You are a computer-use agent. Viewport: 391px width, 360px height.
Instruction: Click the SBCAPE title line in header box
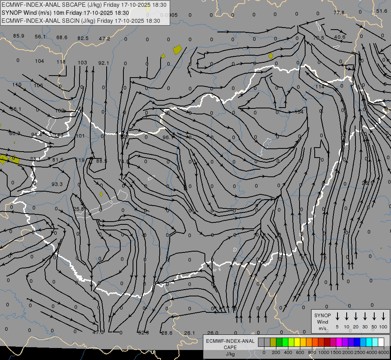[x=84, y=5]
